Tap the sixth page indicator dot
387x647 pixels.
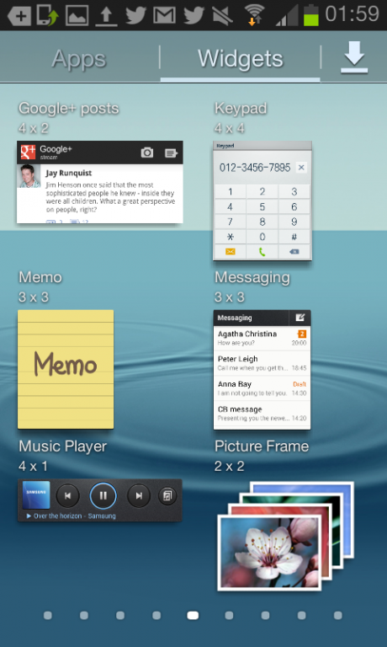pyautogui.click(x=229, y=616)
